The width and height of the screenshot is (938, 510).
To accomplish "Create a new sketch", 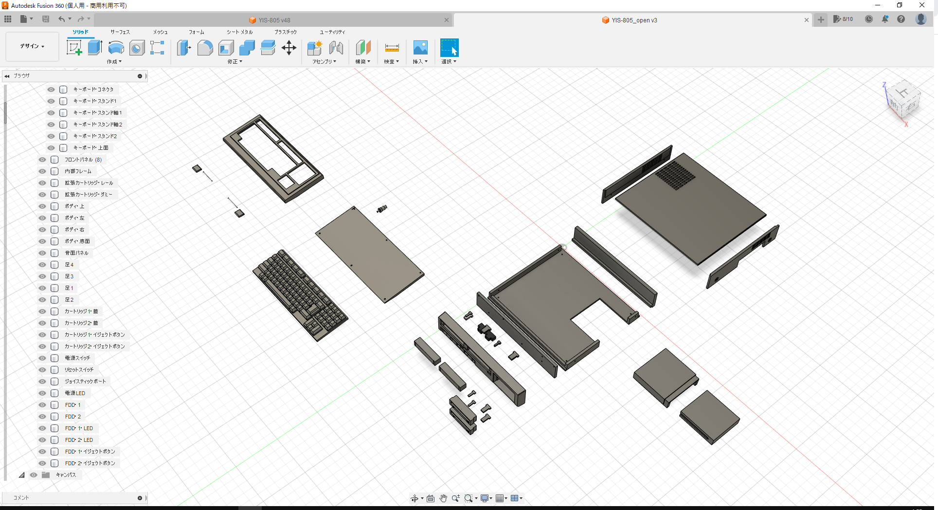I will point(75,47).
